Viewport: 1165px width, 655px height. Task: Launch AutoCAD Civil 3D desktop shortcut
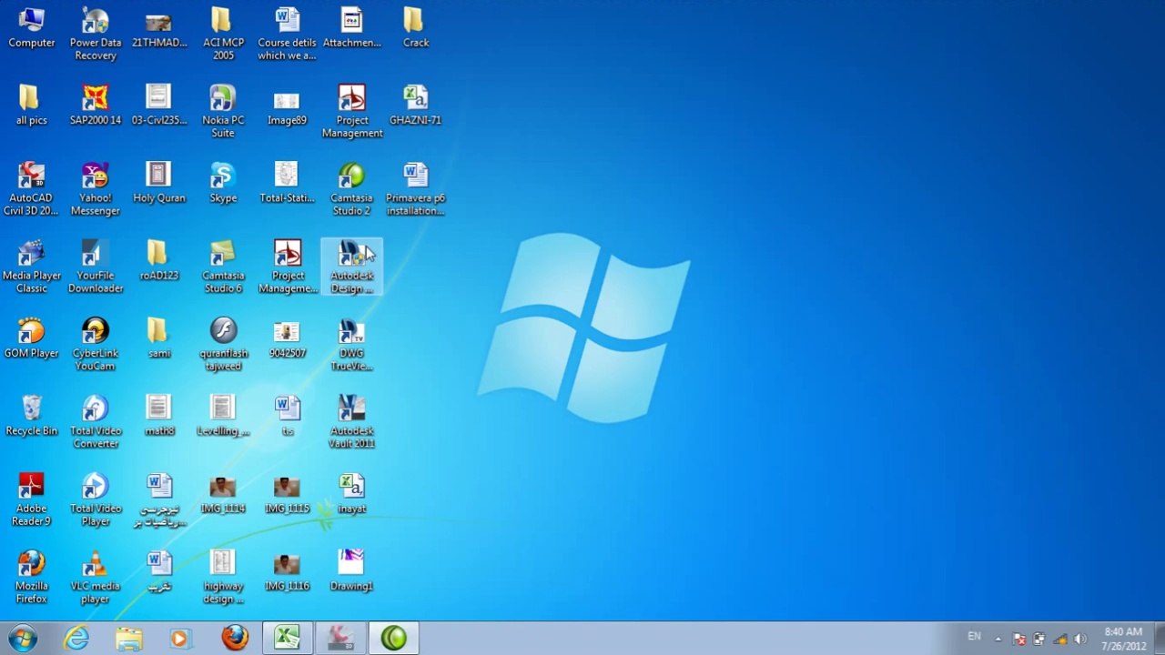coord(31,189)
